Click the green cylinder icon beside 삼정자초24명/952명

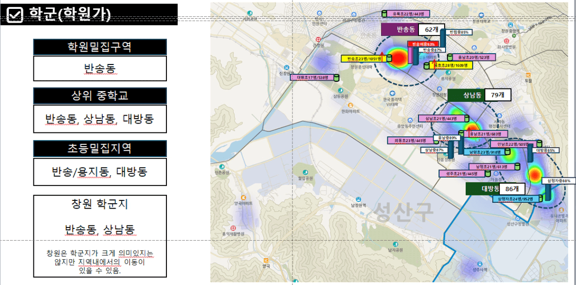tap(541, 199)
